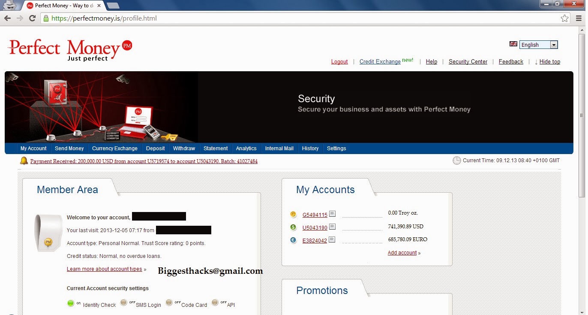Bookmark this page with the star icon
This screenshot has width=588, height=315.
point(565,18)
